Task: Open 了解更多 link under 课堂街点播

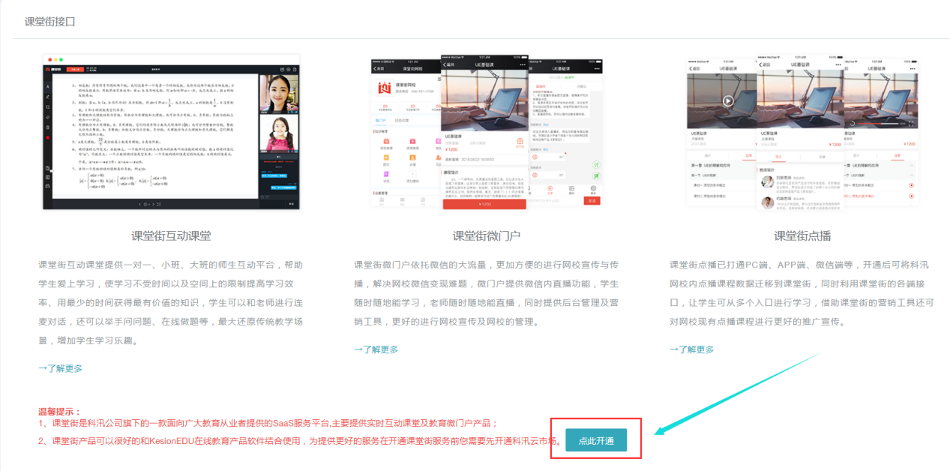Action: pyautogui.click(x=691, y=349)
